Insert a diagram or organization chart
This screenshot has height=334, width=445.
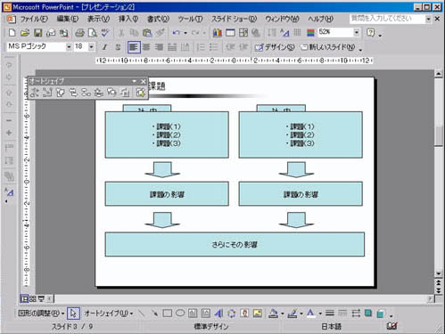click(232, 313)
